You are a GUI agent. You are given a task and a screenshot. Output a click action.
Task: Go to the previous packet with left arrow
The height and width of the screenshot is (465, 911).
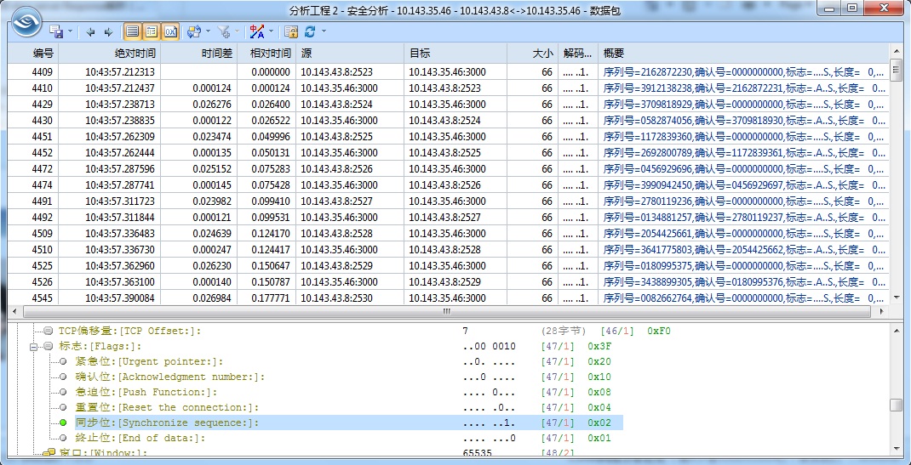90,31
